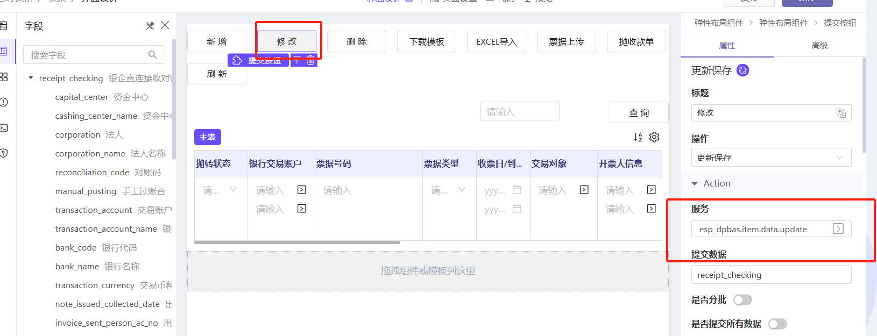Click the 票据号码 column header
This screenshot has height=336, width=877.
click(x=369, y=163)
